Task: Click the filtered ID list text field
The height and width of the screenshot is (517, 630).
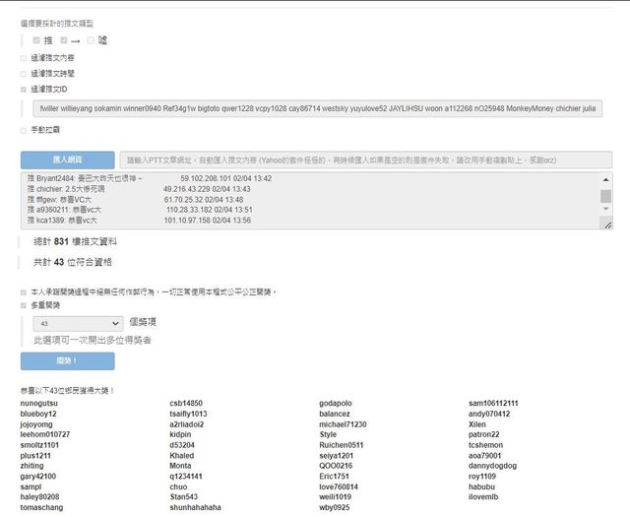Action: pos(315,108)
